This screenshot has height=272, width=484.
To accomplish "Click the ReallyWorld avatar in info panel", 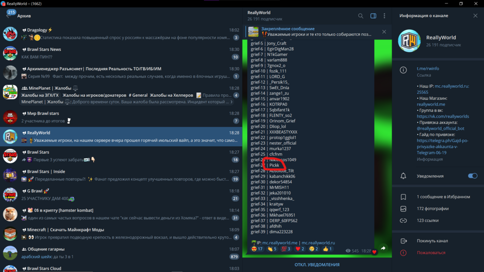I will [409, 41].
